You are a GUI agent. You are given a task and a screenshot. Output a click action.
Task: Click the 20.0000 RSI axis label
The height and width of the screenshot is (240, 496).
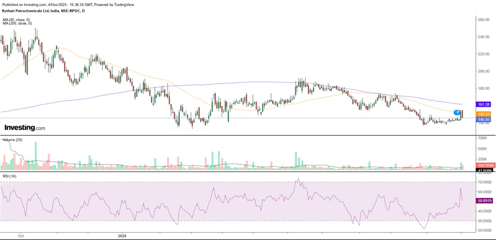pyautogui.click(x=485, y=230)
